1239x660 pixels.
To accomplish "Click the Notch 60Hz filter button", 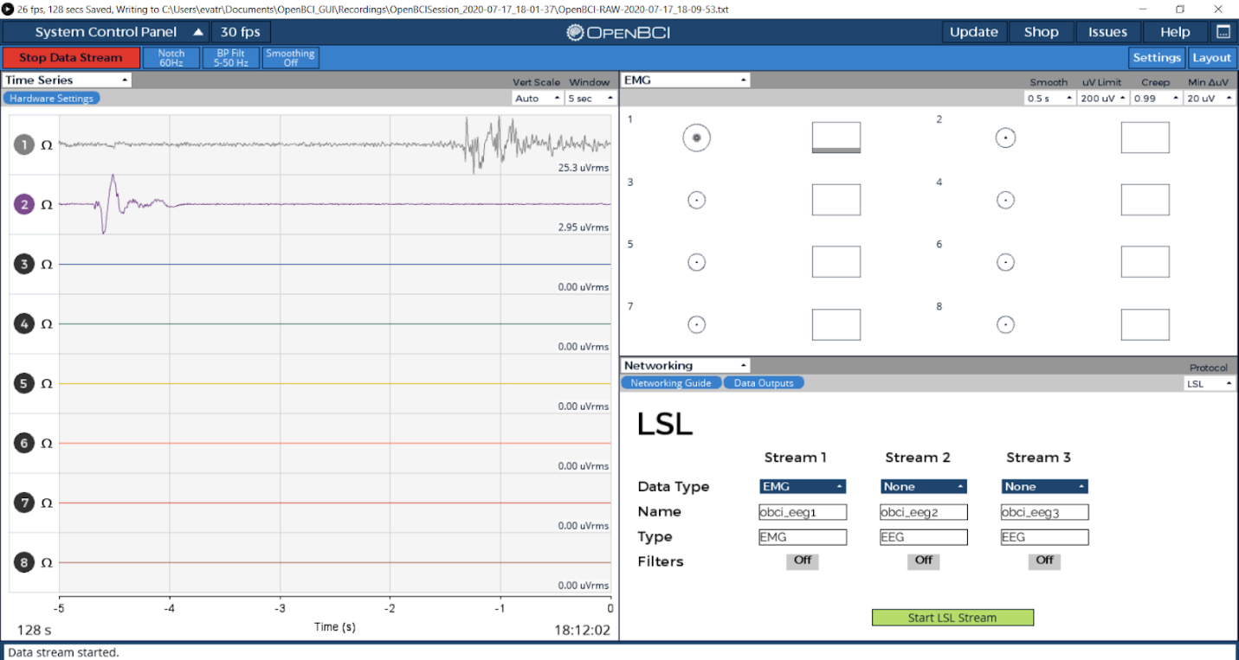I will point(171,58).
